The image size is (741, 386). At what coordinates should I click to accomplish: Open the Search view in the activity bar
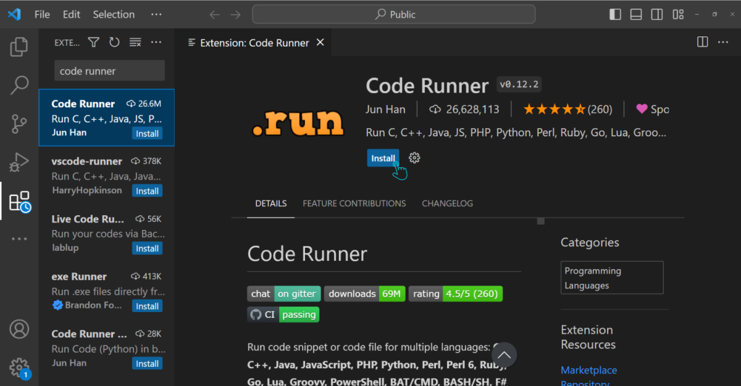click(x=19, y=84)
